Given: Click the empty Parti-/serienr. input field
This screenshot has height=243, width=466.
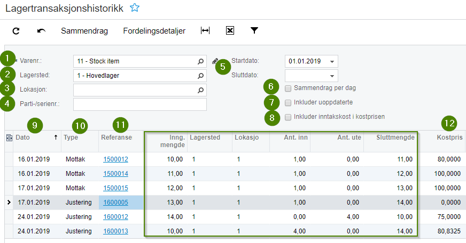Looking at the screenshot, I should tap(139, 104).
